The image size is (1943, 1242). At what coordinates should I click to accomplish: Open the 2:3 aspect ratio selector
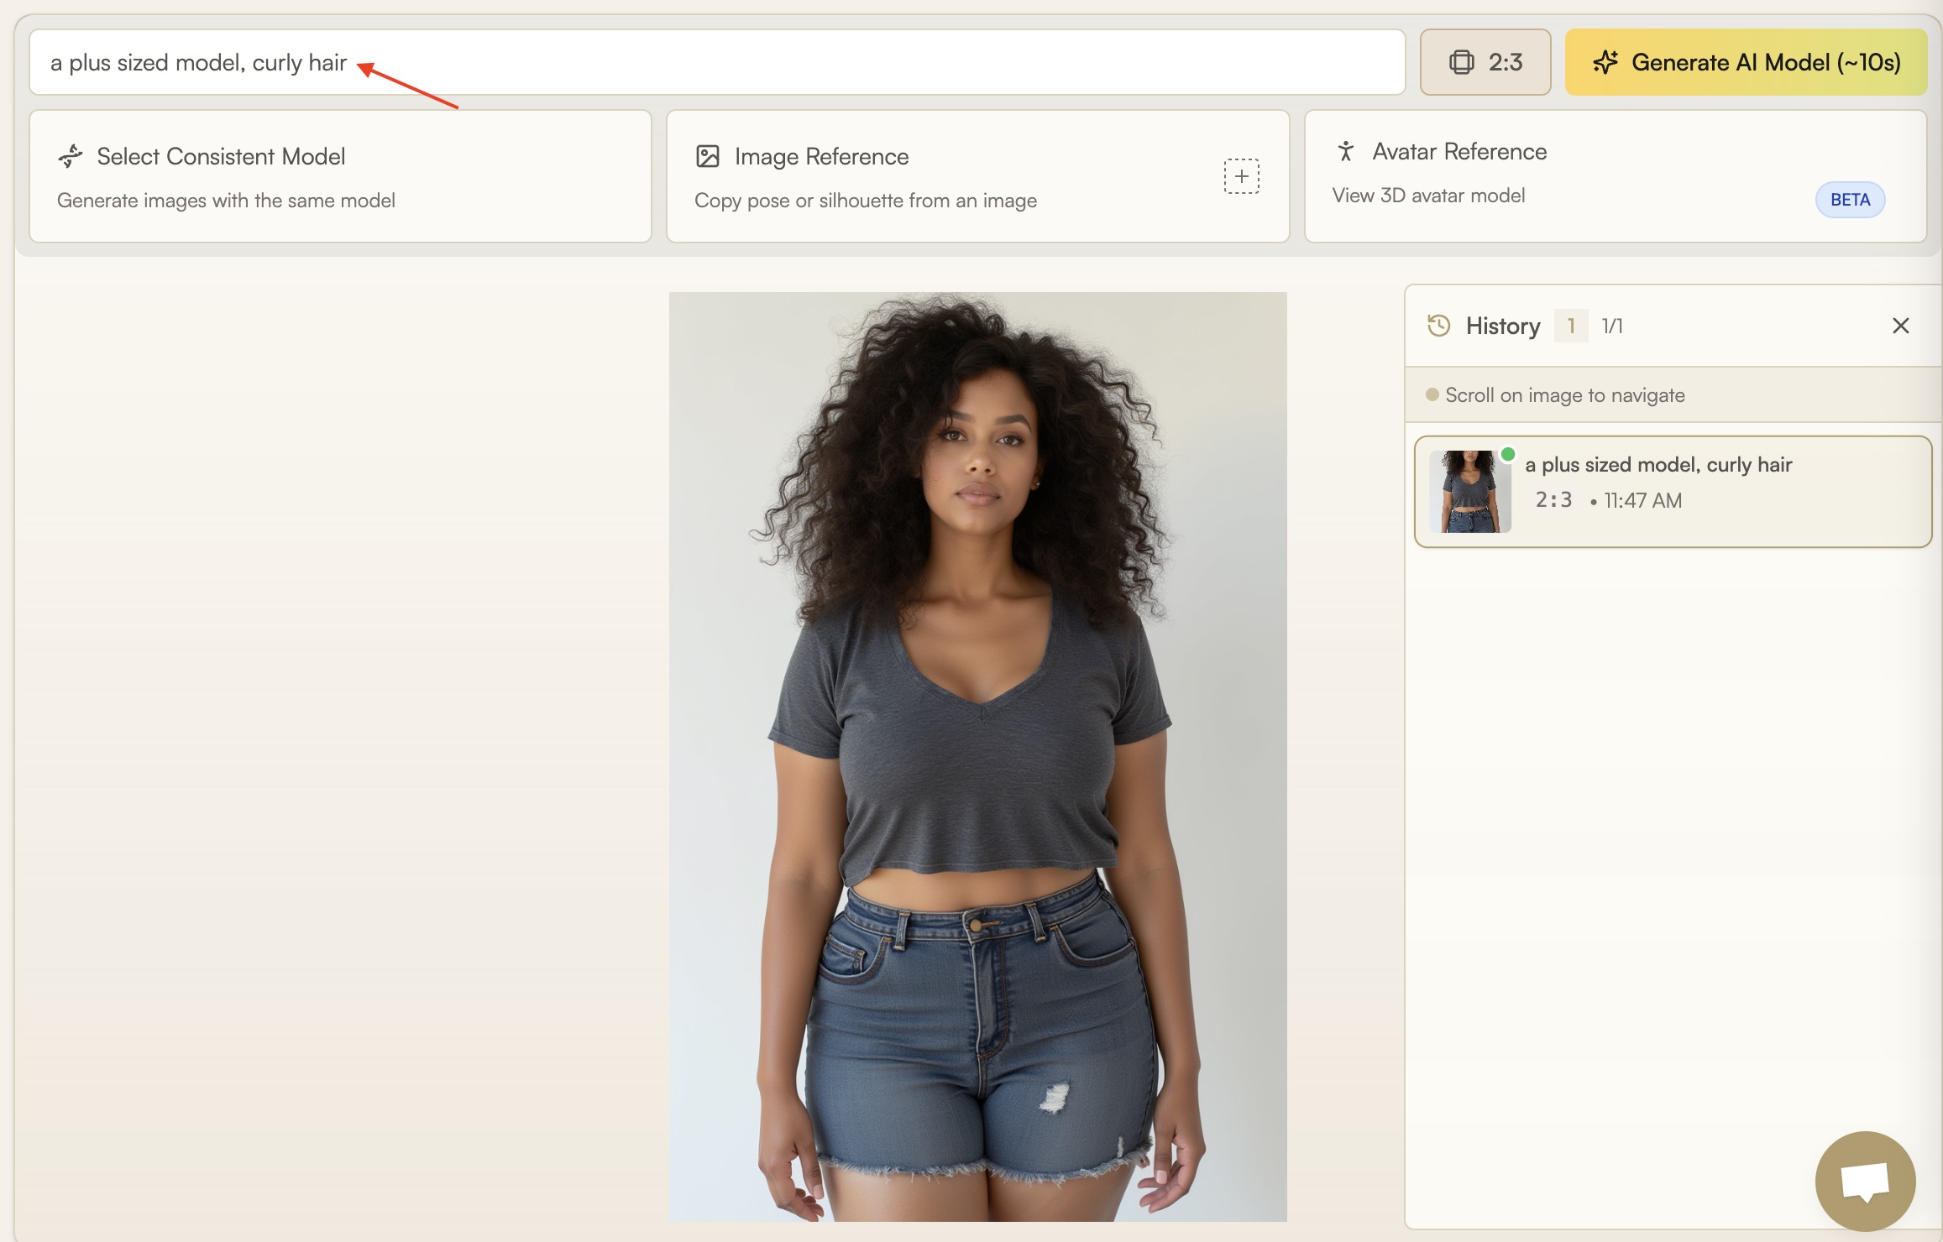click(1485, 61)
